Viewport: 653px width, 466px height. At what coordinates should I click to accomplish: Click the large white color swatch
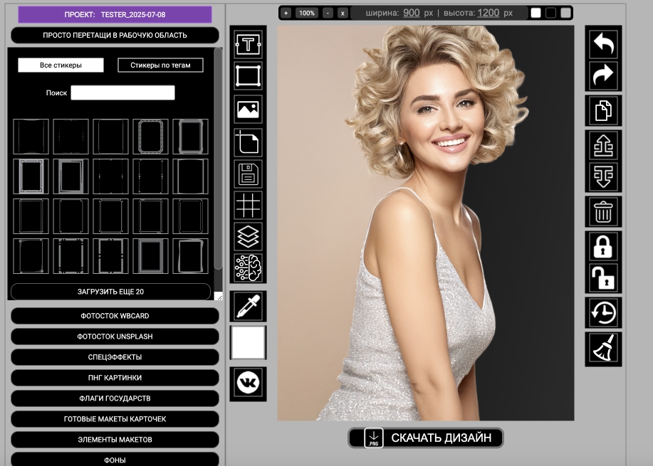pyautogui.click(x=249, y=343)
